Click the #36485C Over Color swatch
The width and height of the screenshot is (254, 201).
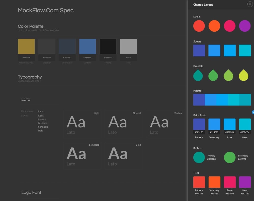coord(67,47)
